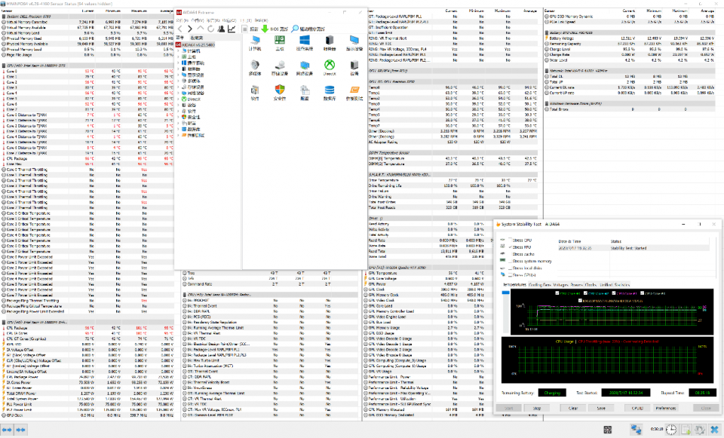Viewport: 724px width, 438px height.
Task: Click the Stop button in System Stability Test
Action: point(537,408)
